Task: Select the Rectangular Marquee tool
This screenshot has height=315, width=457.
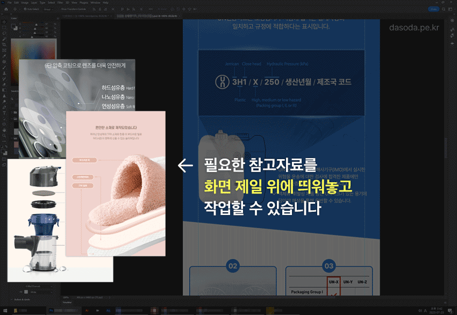Action: tap(4, 27)
